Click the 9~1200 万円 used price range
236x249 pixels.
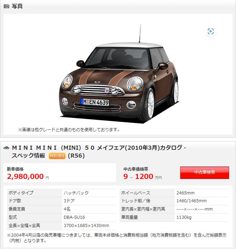pyautogui.click(x=142, y=177)
